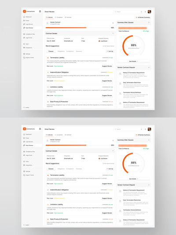Click the orange Total Confidence bar in the top mockup

[x=132, y=28]
